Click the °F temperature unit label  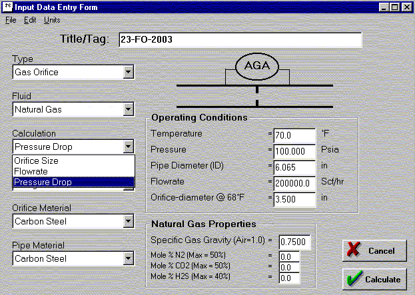coord(325,133)
